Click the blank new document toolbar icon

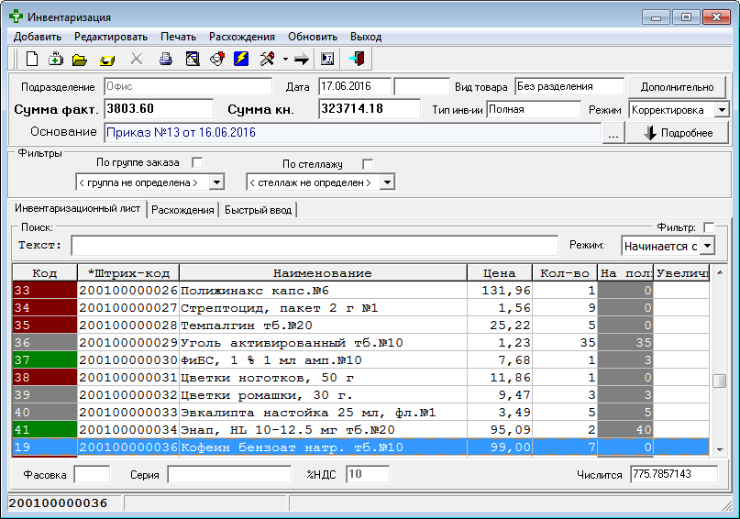[32, 59]
